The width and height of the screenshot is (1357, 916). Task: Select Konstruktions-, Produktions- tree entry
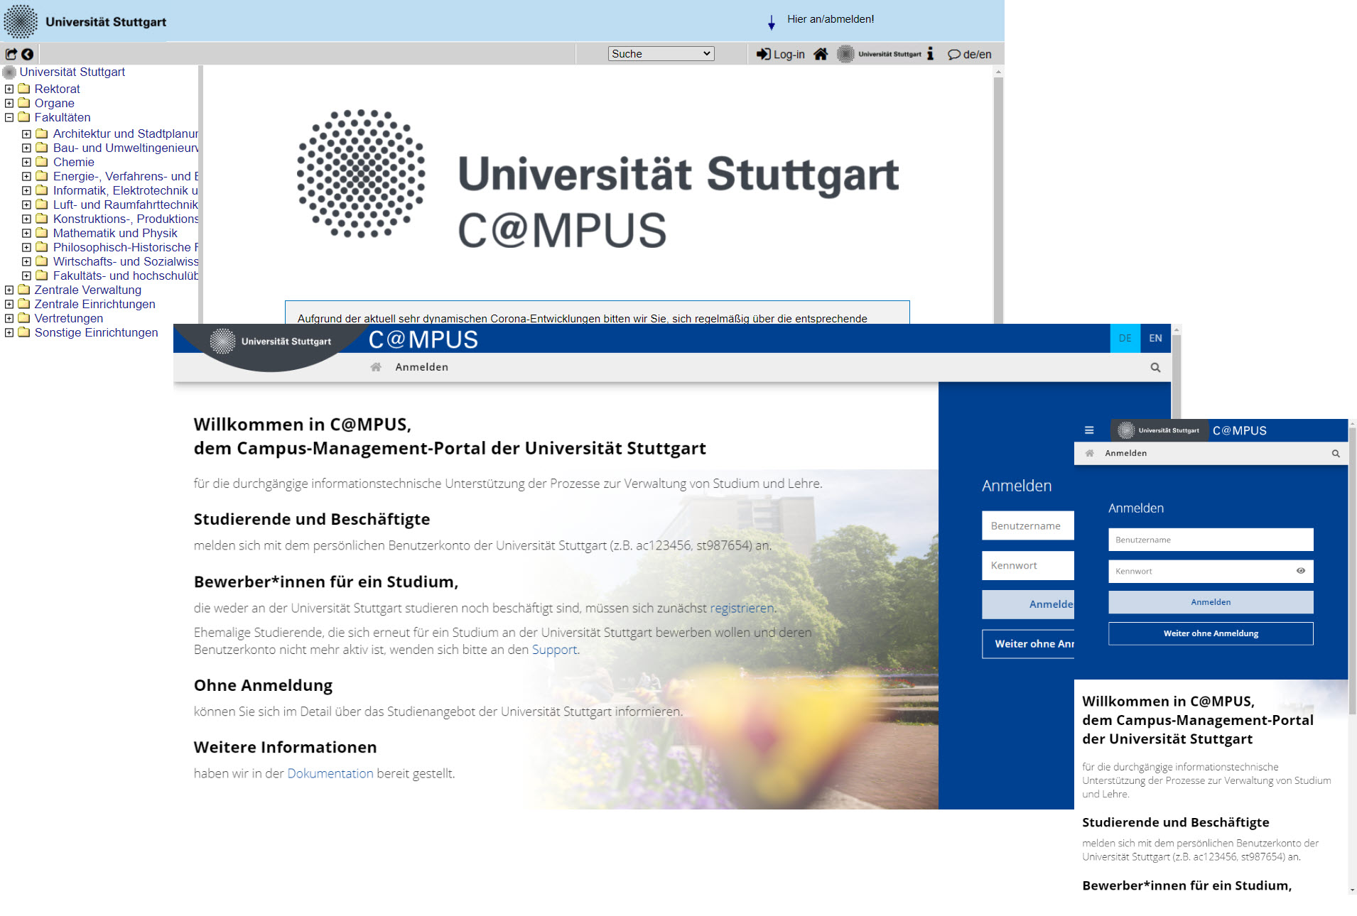click(x=126, y=219)
